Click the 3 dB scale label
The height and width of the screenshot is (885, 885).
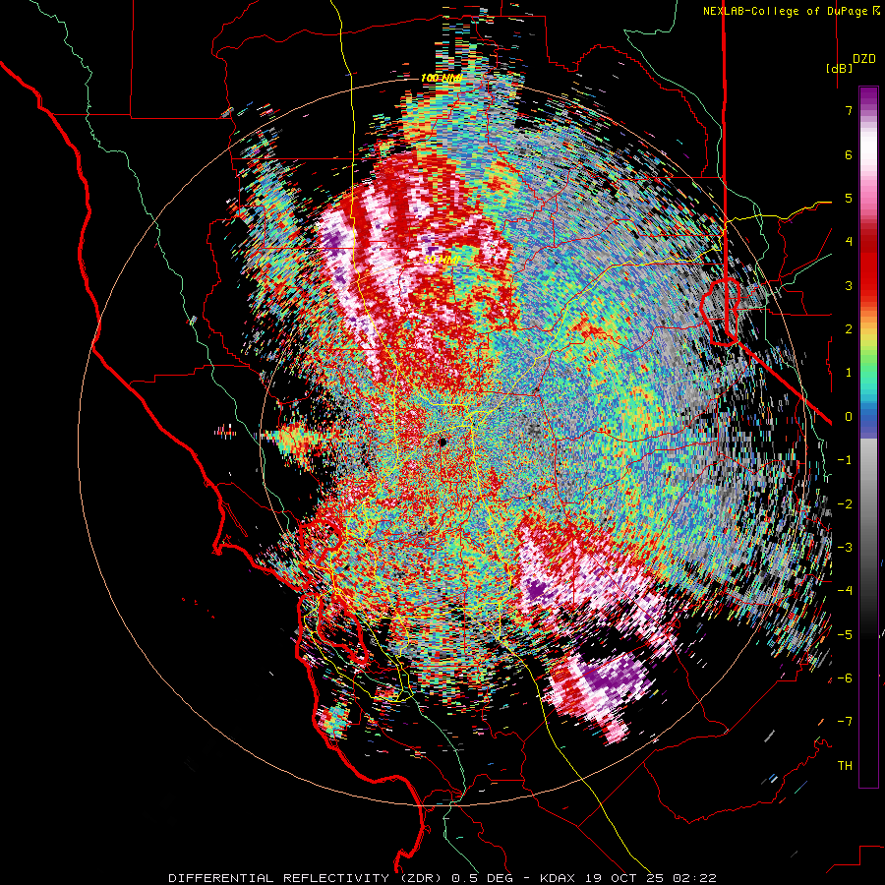click(849, 285)
